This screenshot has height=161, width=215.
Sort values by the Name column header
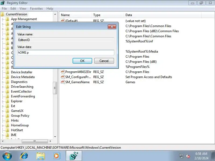click(x=76, y=15)
